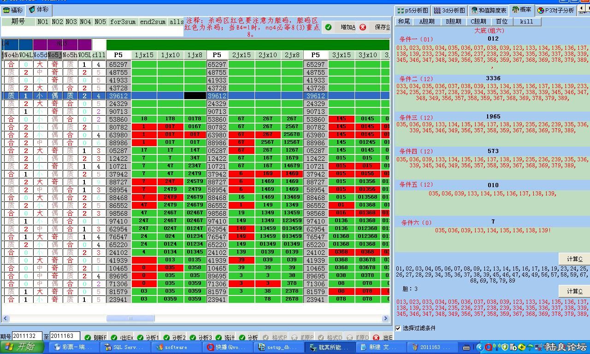Select the kill sub-tab
Screen dimensions: 590x354
[x=526, y=21]
